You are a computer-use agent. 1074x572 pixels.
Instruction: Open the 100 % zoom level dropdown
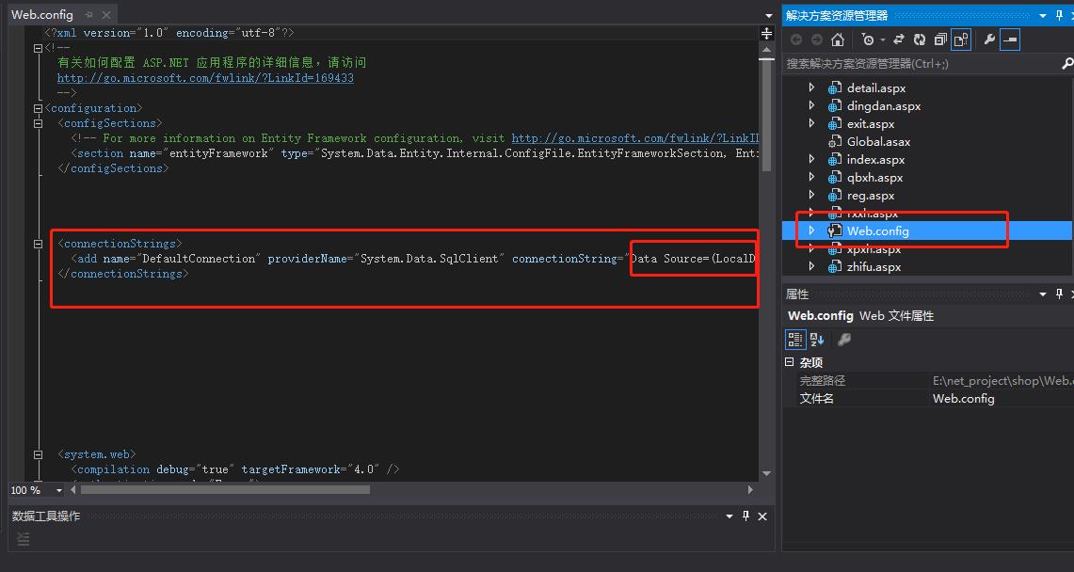[59, 490]
